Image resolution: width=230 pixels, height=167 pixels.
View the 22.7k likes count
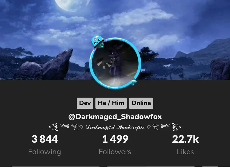coord(186,139)
